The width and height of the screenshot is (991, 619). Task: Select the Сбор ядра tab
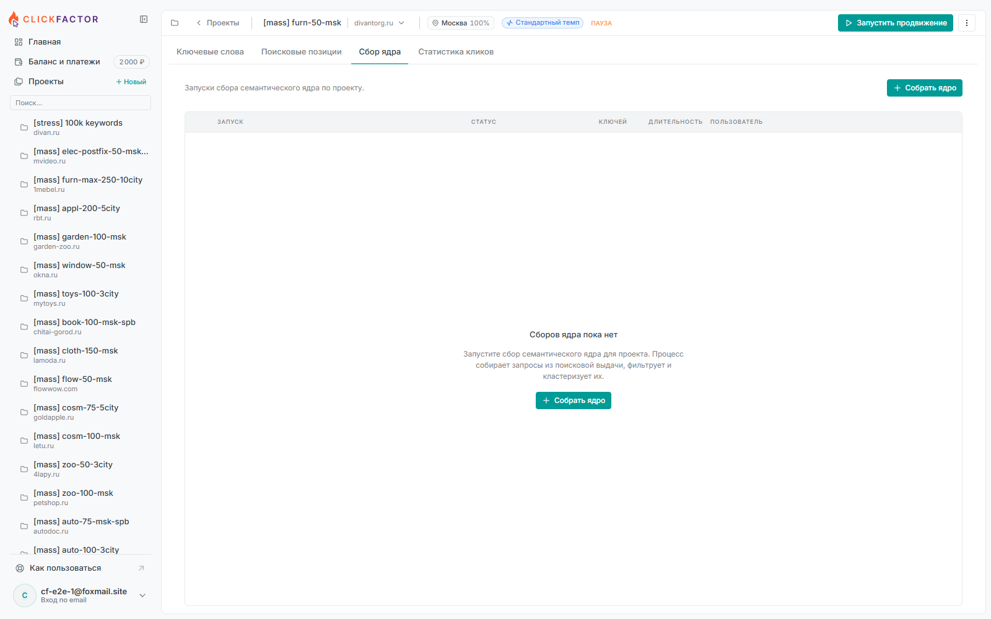tap(380, 52)
